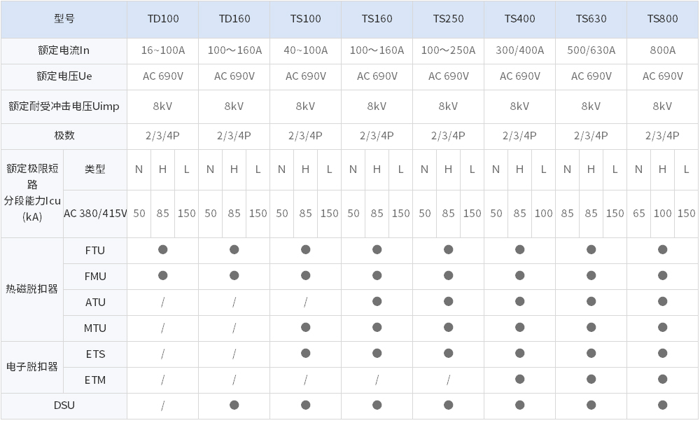Select the ATU dot for TS160
The image size is (700, 423).
click(377, 301)
